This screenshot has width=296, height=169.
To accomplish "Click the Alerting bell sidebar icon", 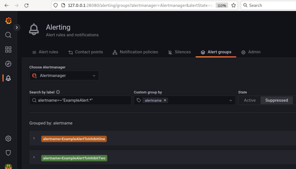I will [8, 78].
